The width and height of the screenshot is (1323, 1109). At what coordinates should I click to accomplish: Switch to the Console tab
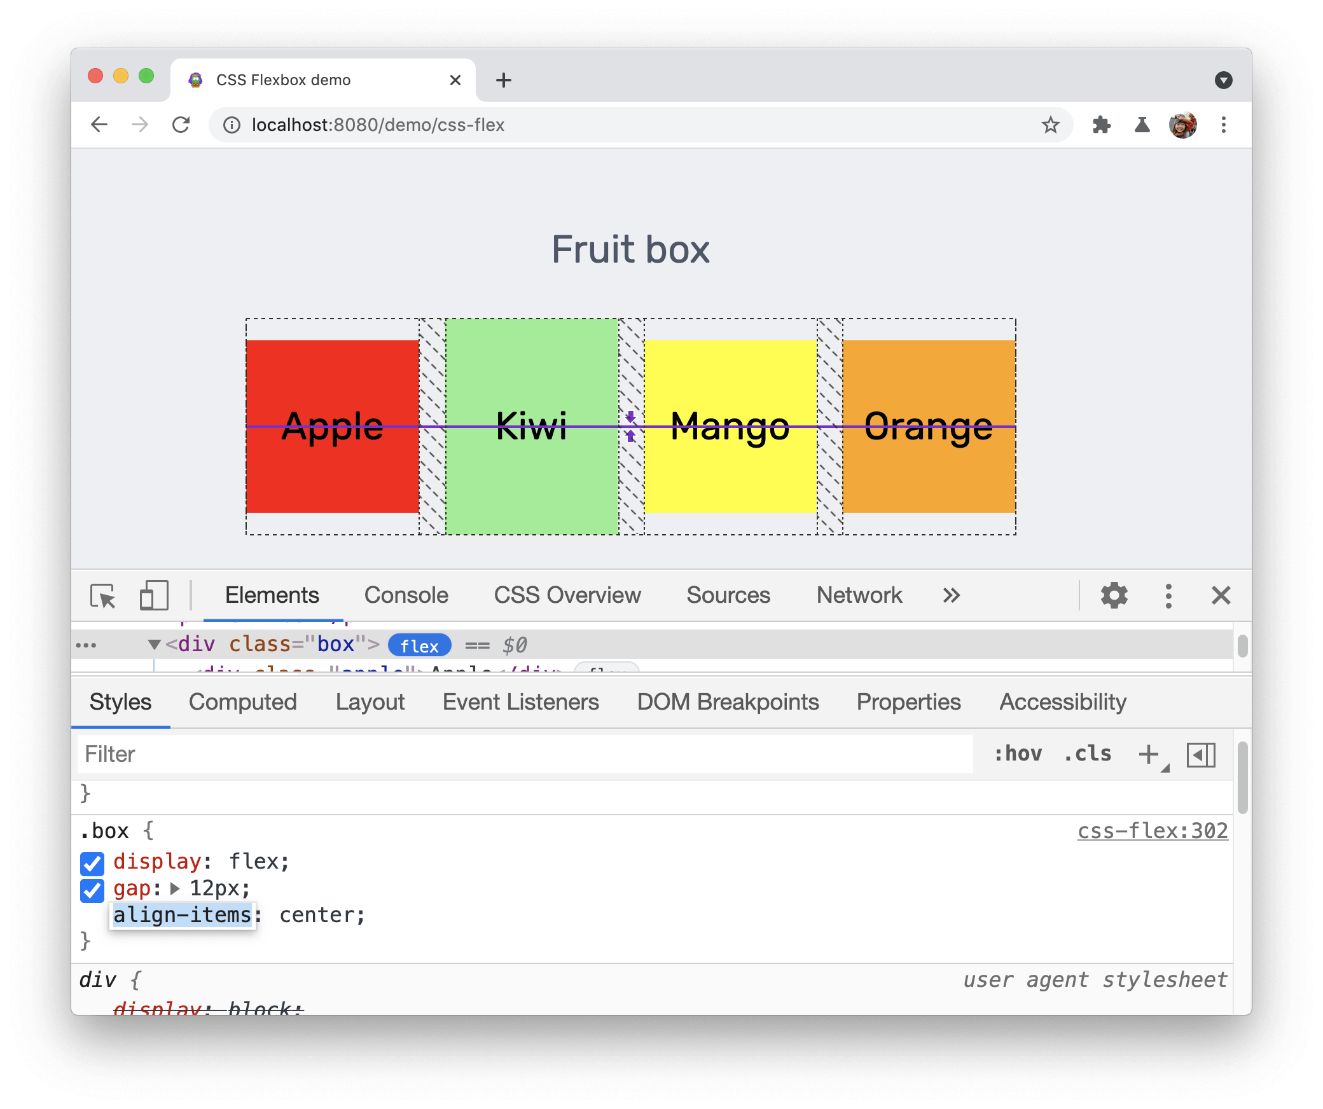tap(407, 594)
